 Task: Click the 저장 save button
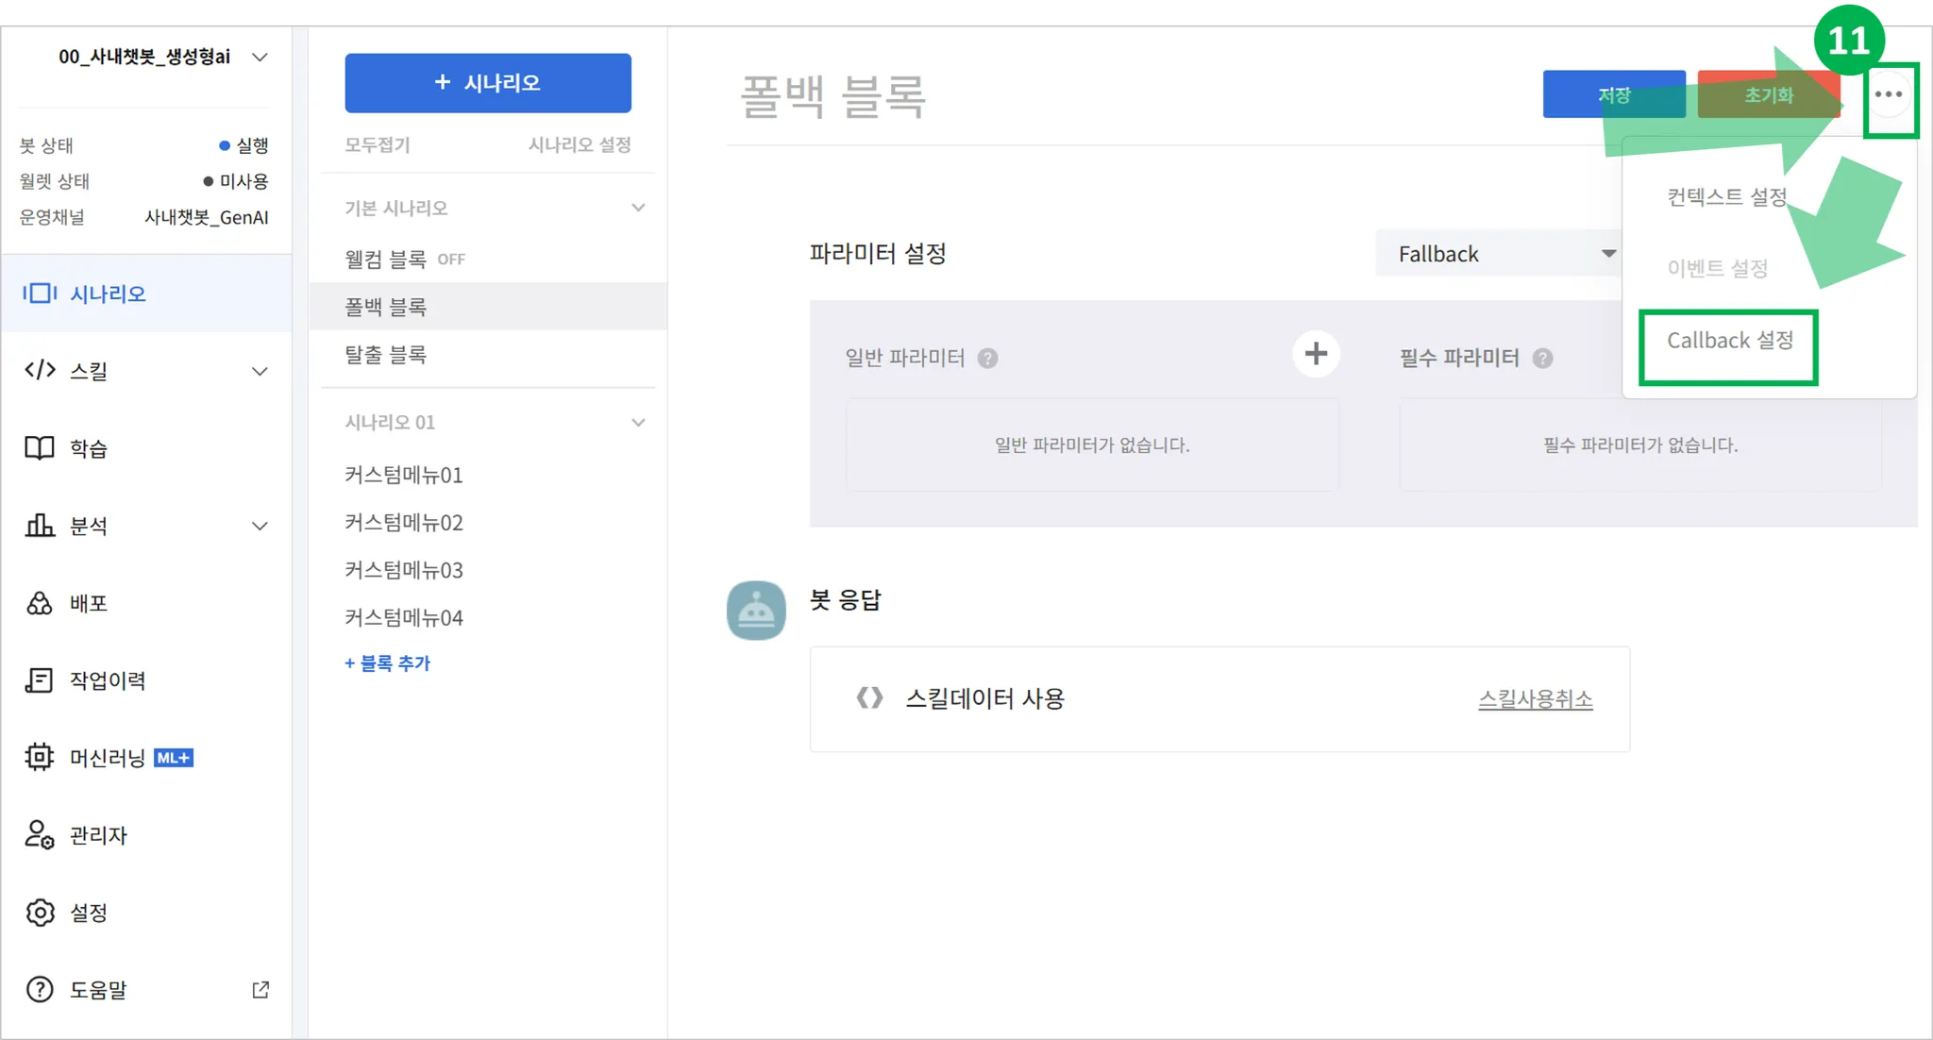[x=1614, y=94]
